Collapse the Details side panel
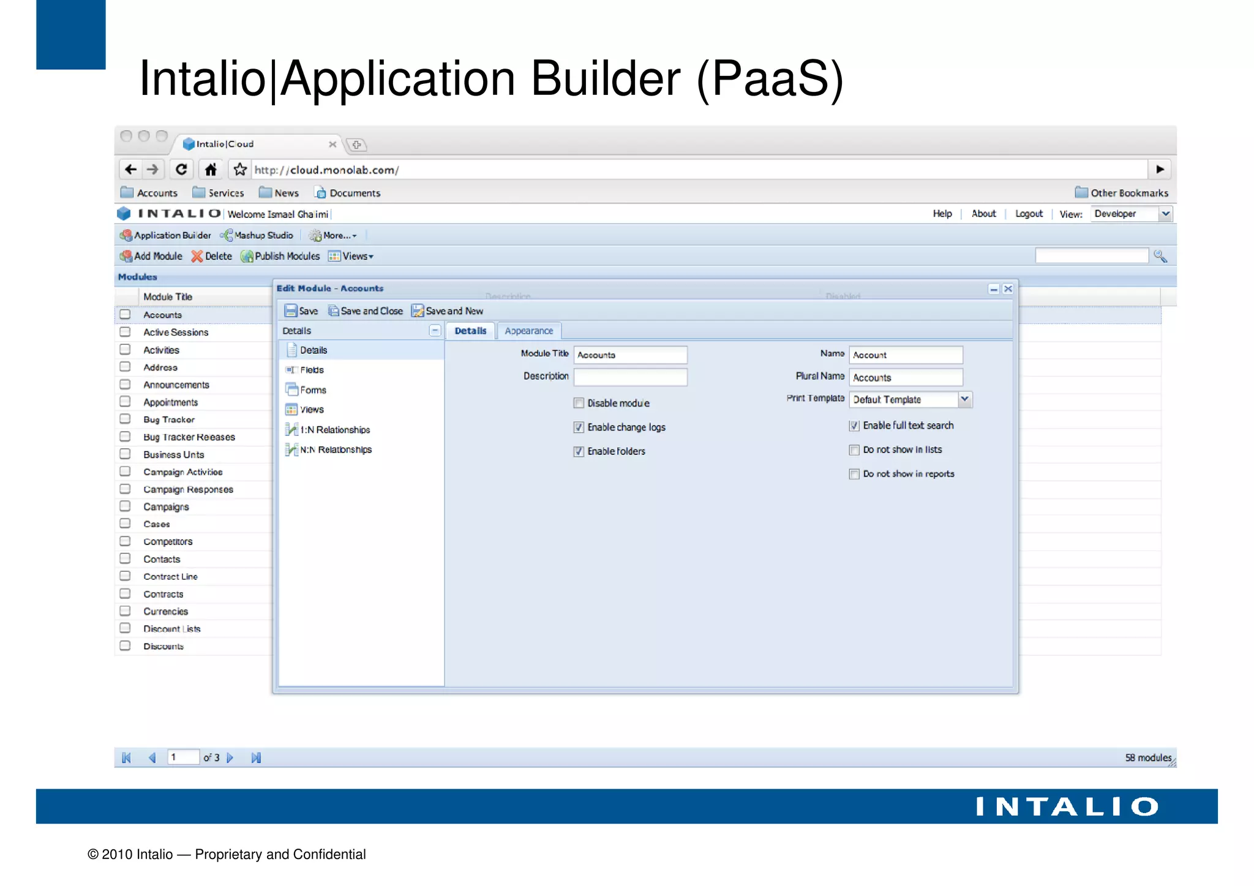The image size is (1254, 886). [x=435, y=331]
